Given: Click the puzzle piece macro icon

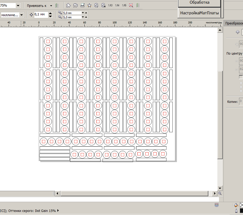Looking at the screenshot, I should point(69,6).
